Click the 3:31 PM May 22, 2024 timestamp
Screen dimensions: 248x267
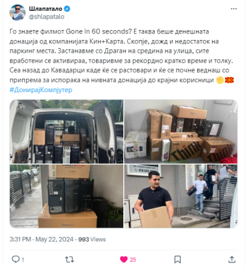coord(41,240)
